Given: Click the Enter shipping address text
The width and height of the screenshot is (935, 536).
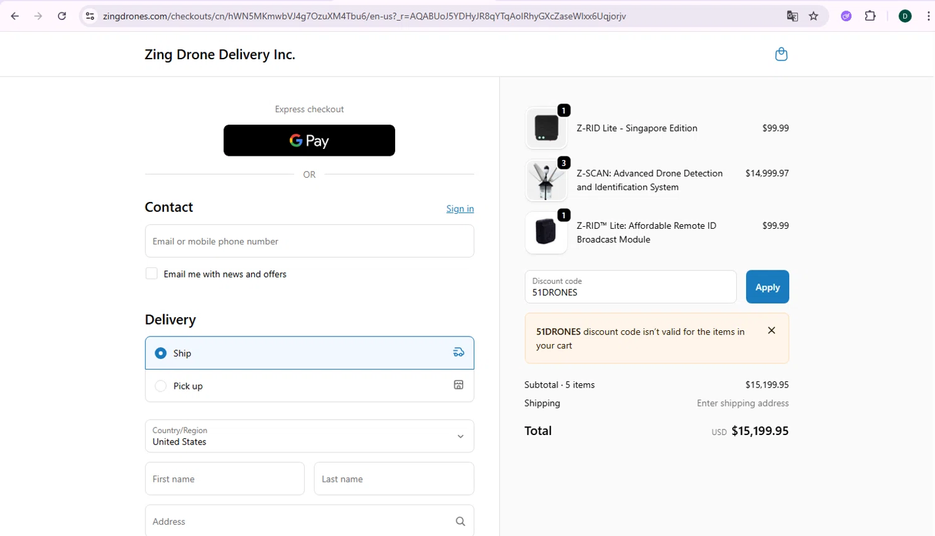Looking at the screenshot, I should click(743, 403).
